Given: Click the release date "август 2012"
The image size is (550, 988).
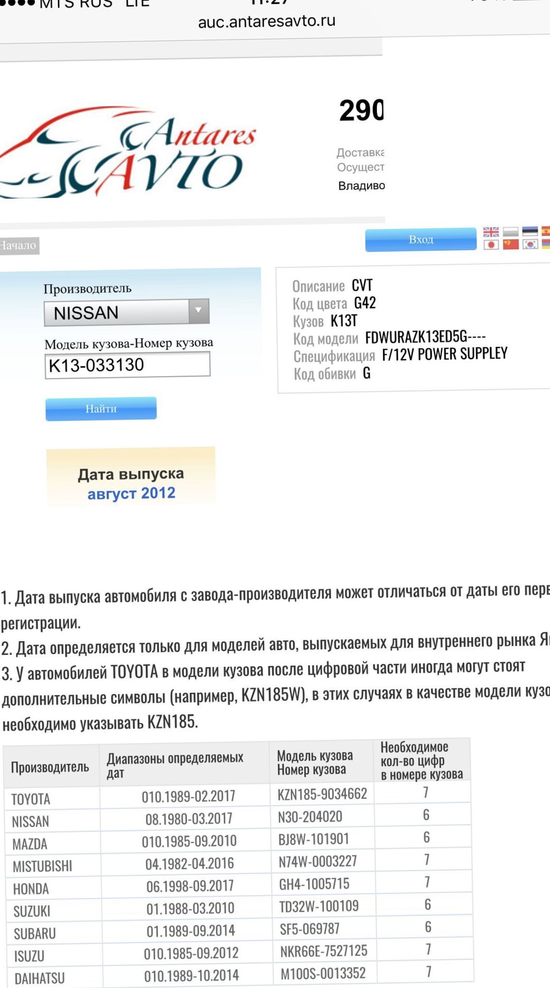Looking at the screenshot, I should coord(132,493).
